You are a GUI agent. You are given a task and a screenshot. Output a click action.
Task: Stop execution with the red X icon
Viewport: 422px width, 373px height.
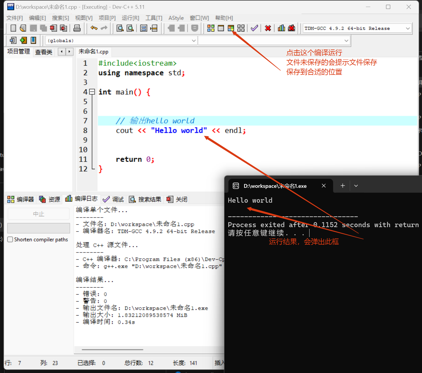pos(268,28)
